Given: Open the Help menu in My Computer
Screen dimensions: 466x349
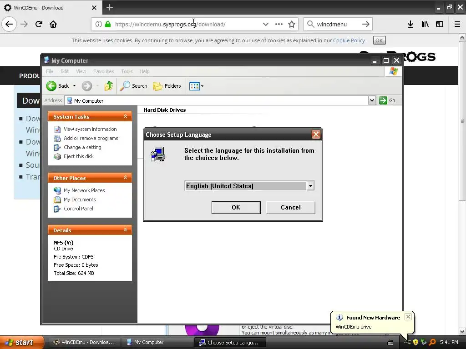Looking at the screenshot, I should point(144,71).
